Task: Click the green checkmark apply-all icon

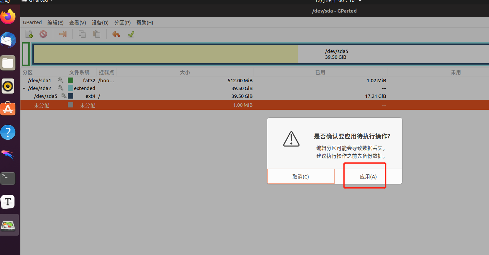Action: click(131, 34)
